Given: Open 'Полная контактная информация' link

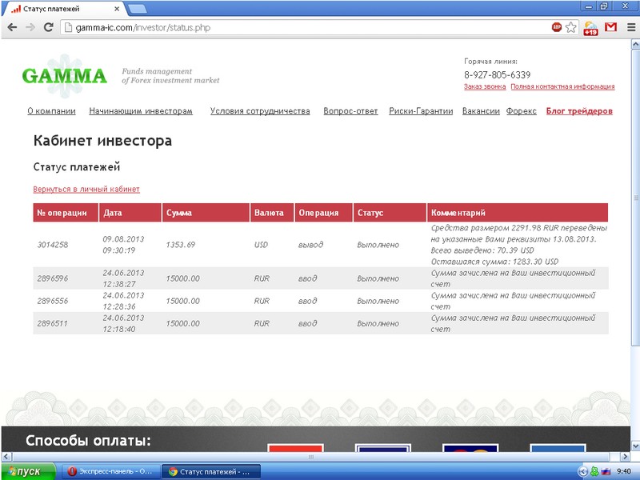Looking at the screenshot, I should 562,86.
